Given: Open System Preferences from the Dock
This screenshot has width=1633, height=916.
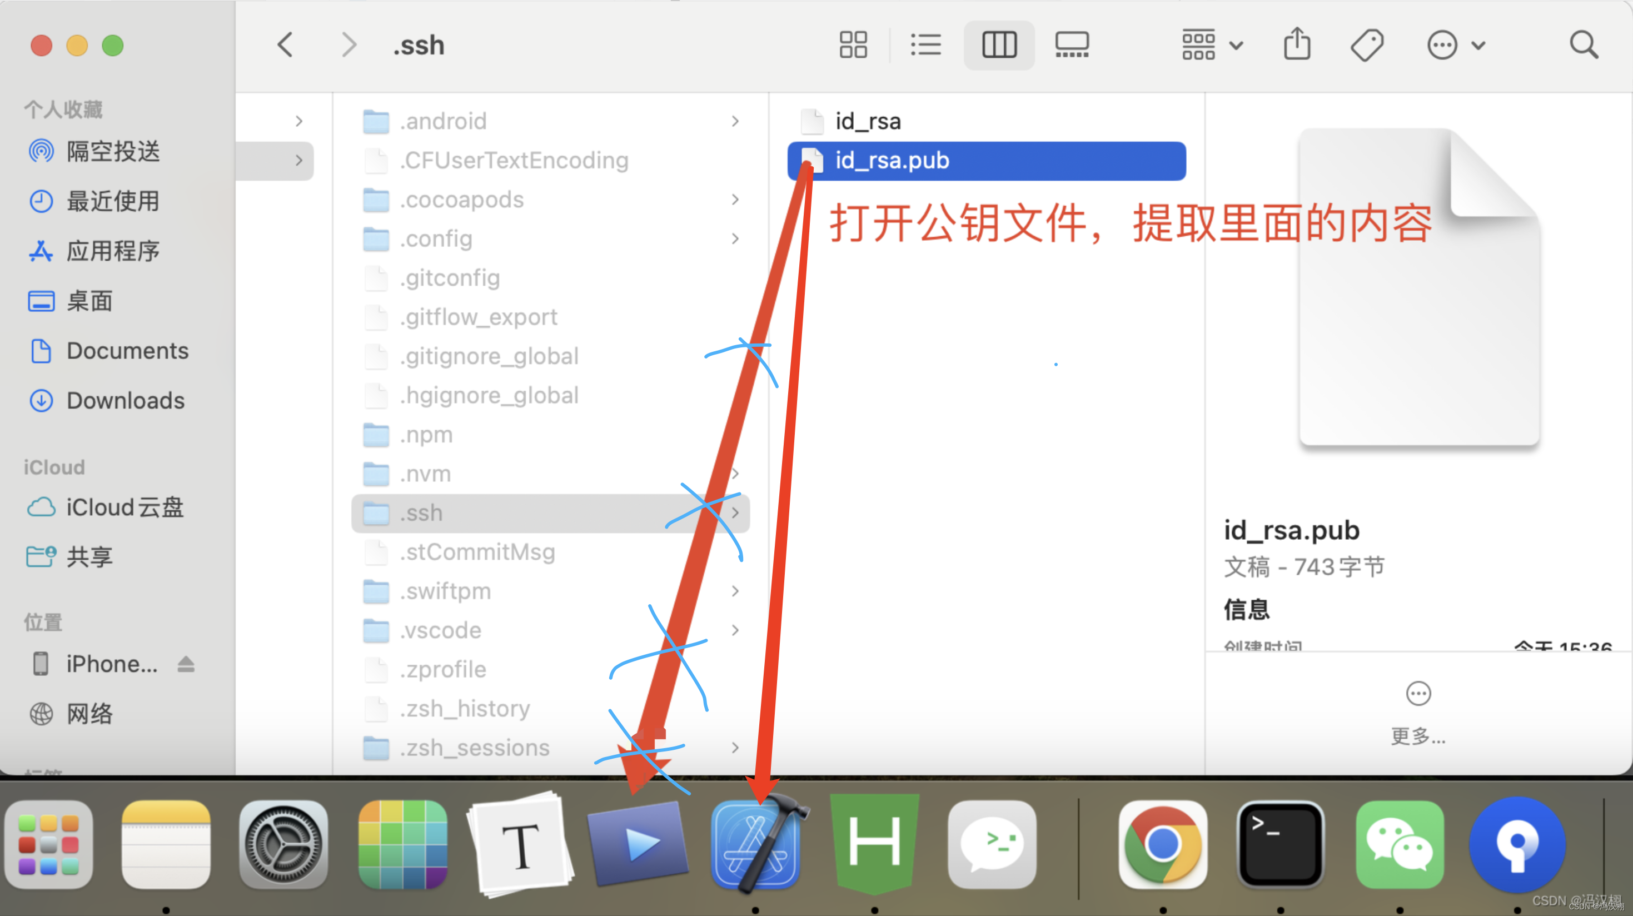Looking at the screenshot, I should (x=283, y=844).
